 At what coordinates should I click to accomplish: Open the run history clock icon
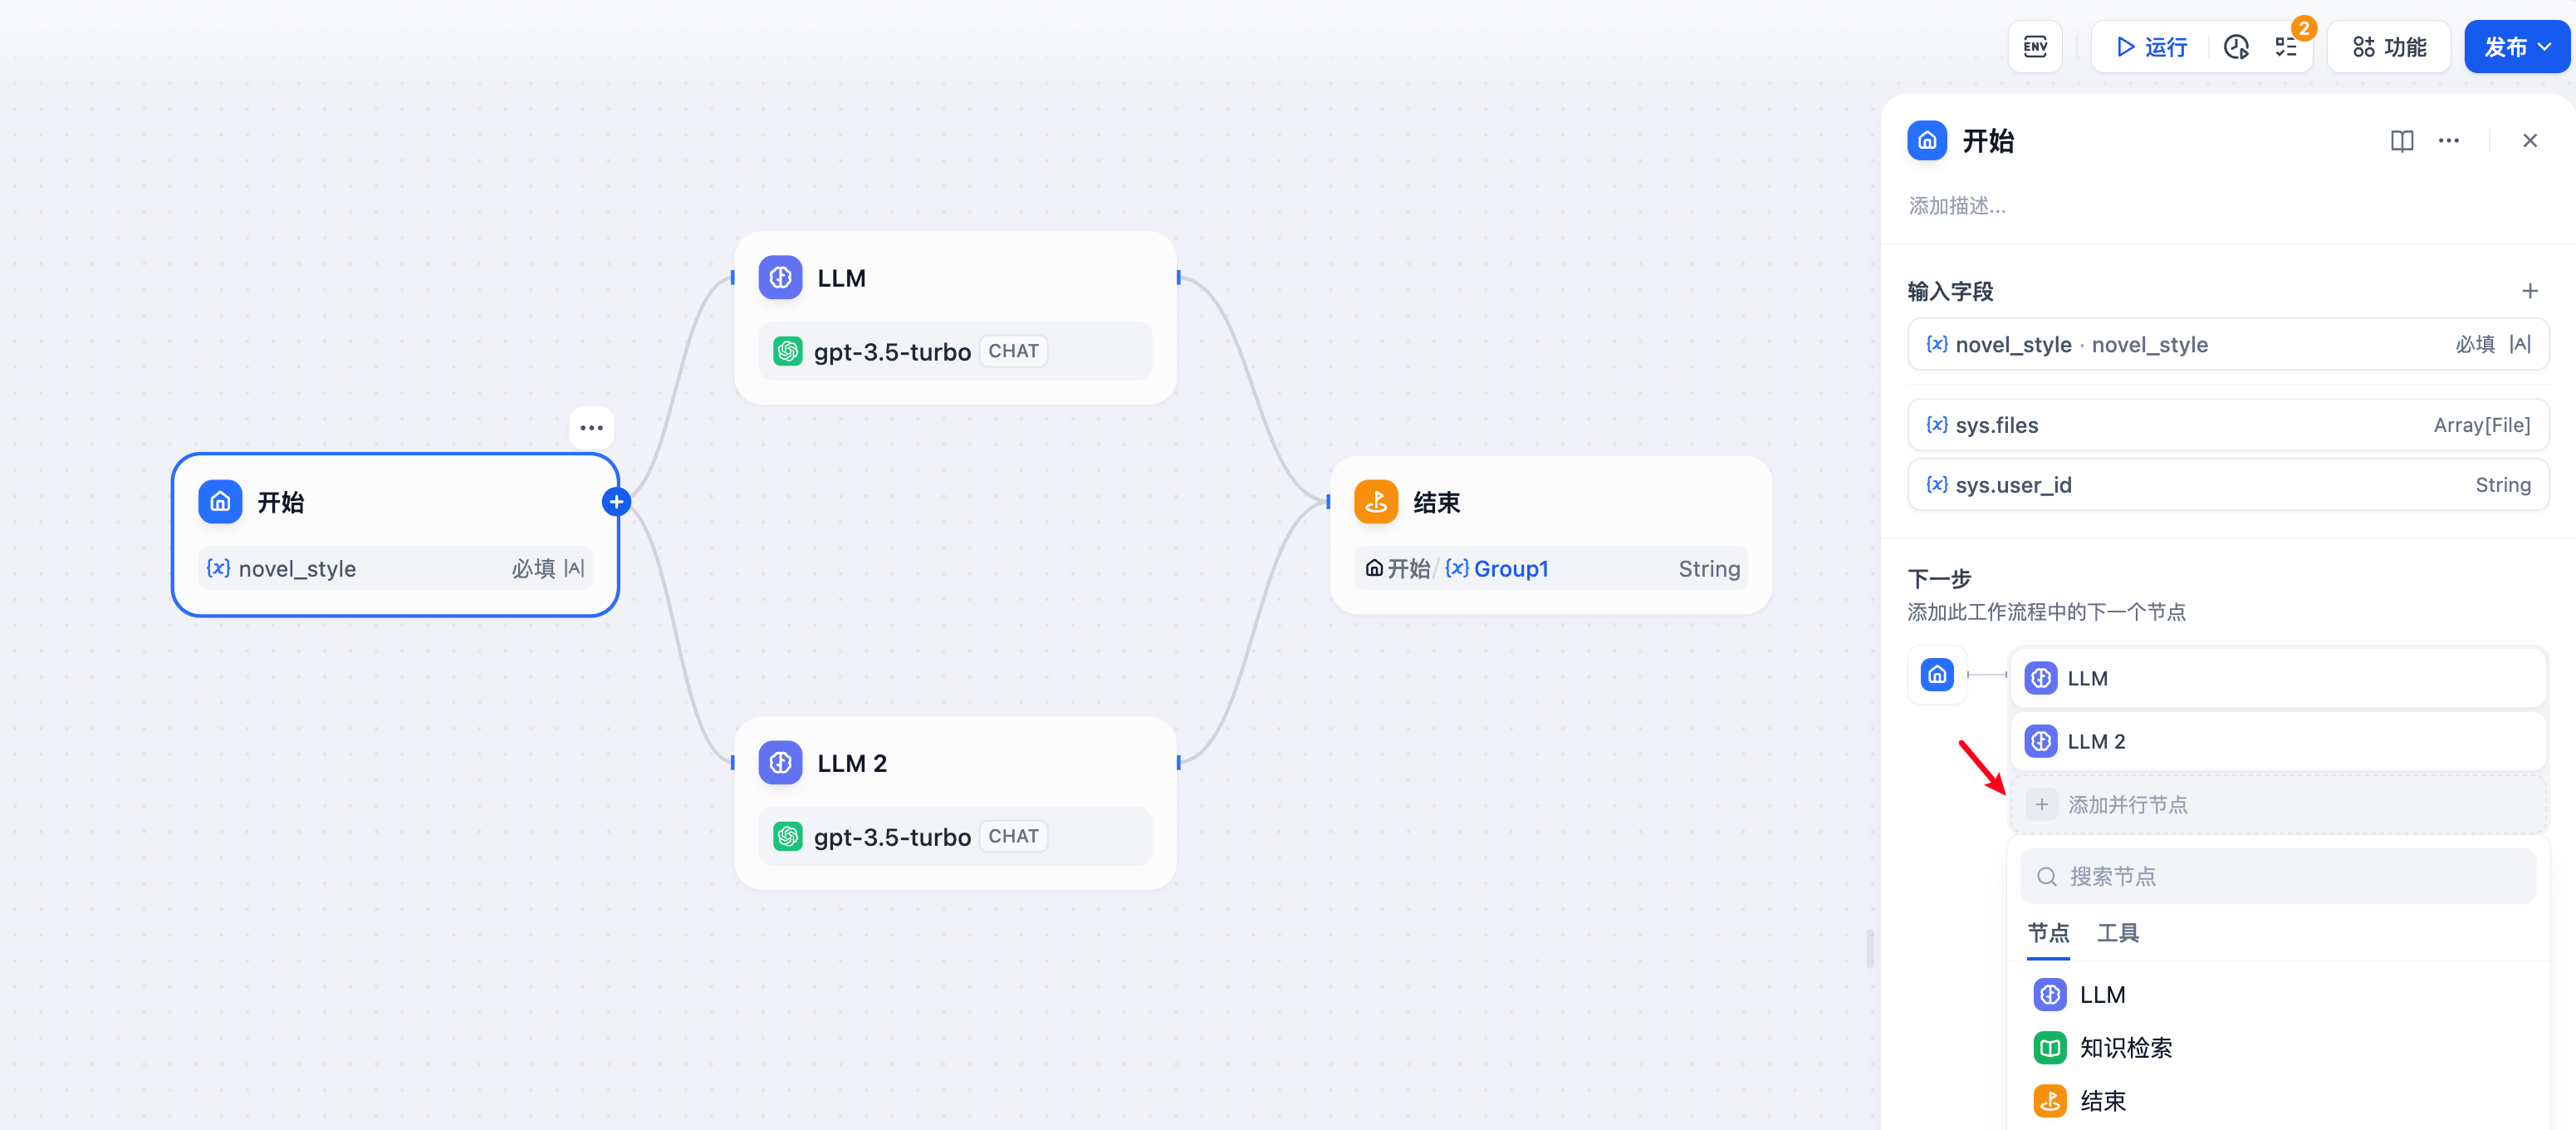tap(2235, 47)
